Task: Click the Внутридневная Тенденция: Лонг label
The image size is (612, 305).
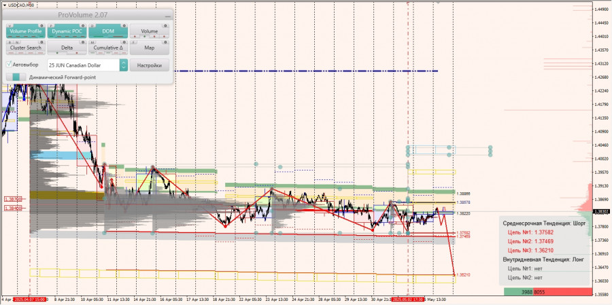Action: [543, 259]
